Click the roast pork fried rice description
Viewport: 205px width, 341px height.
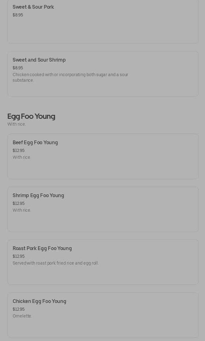pos(56,263)
